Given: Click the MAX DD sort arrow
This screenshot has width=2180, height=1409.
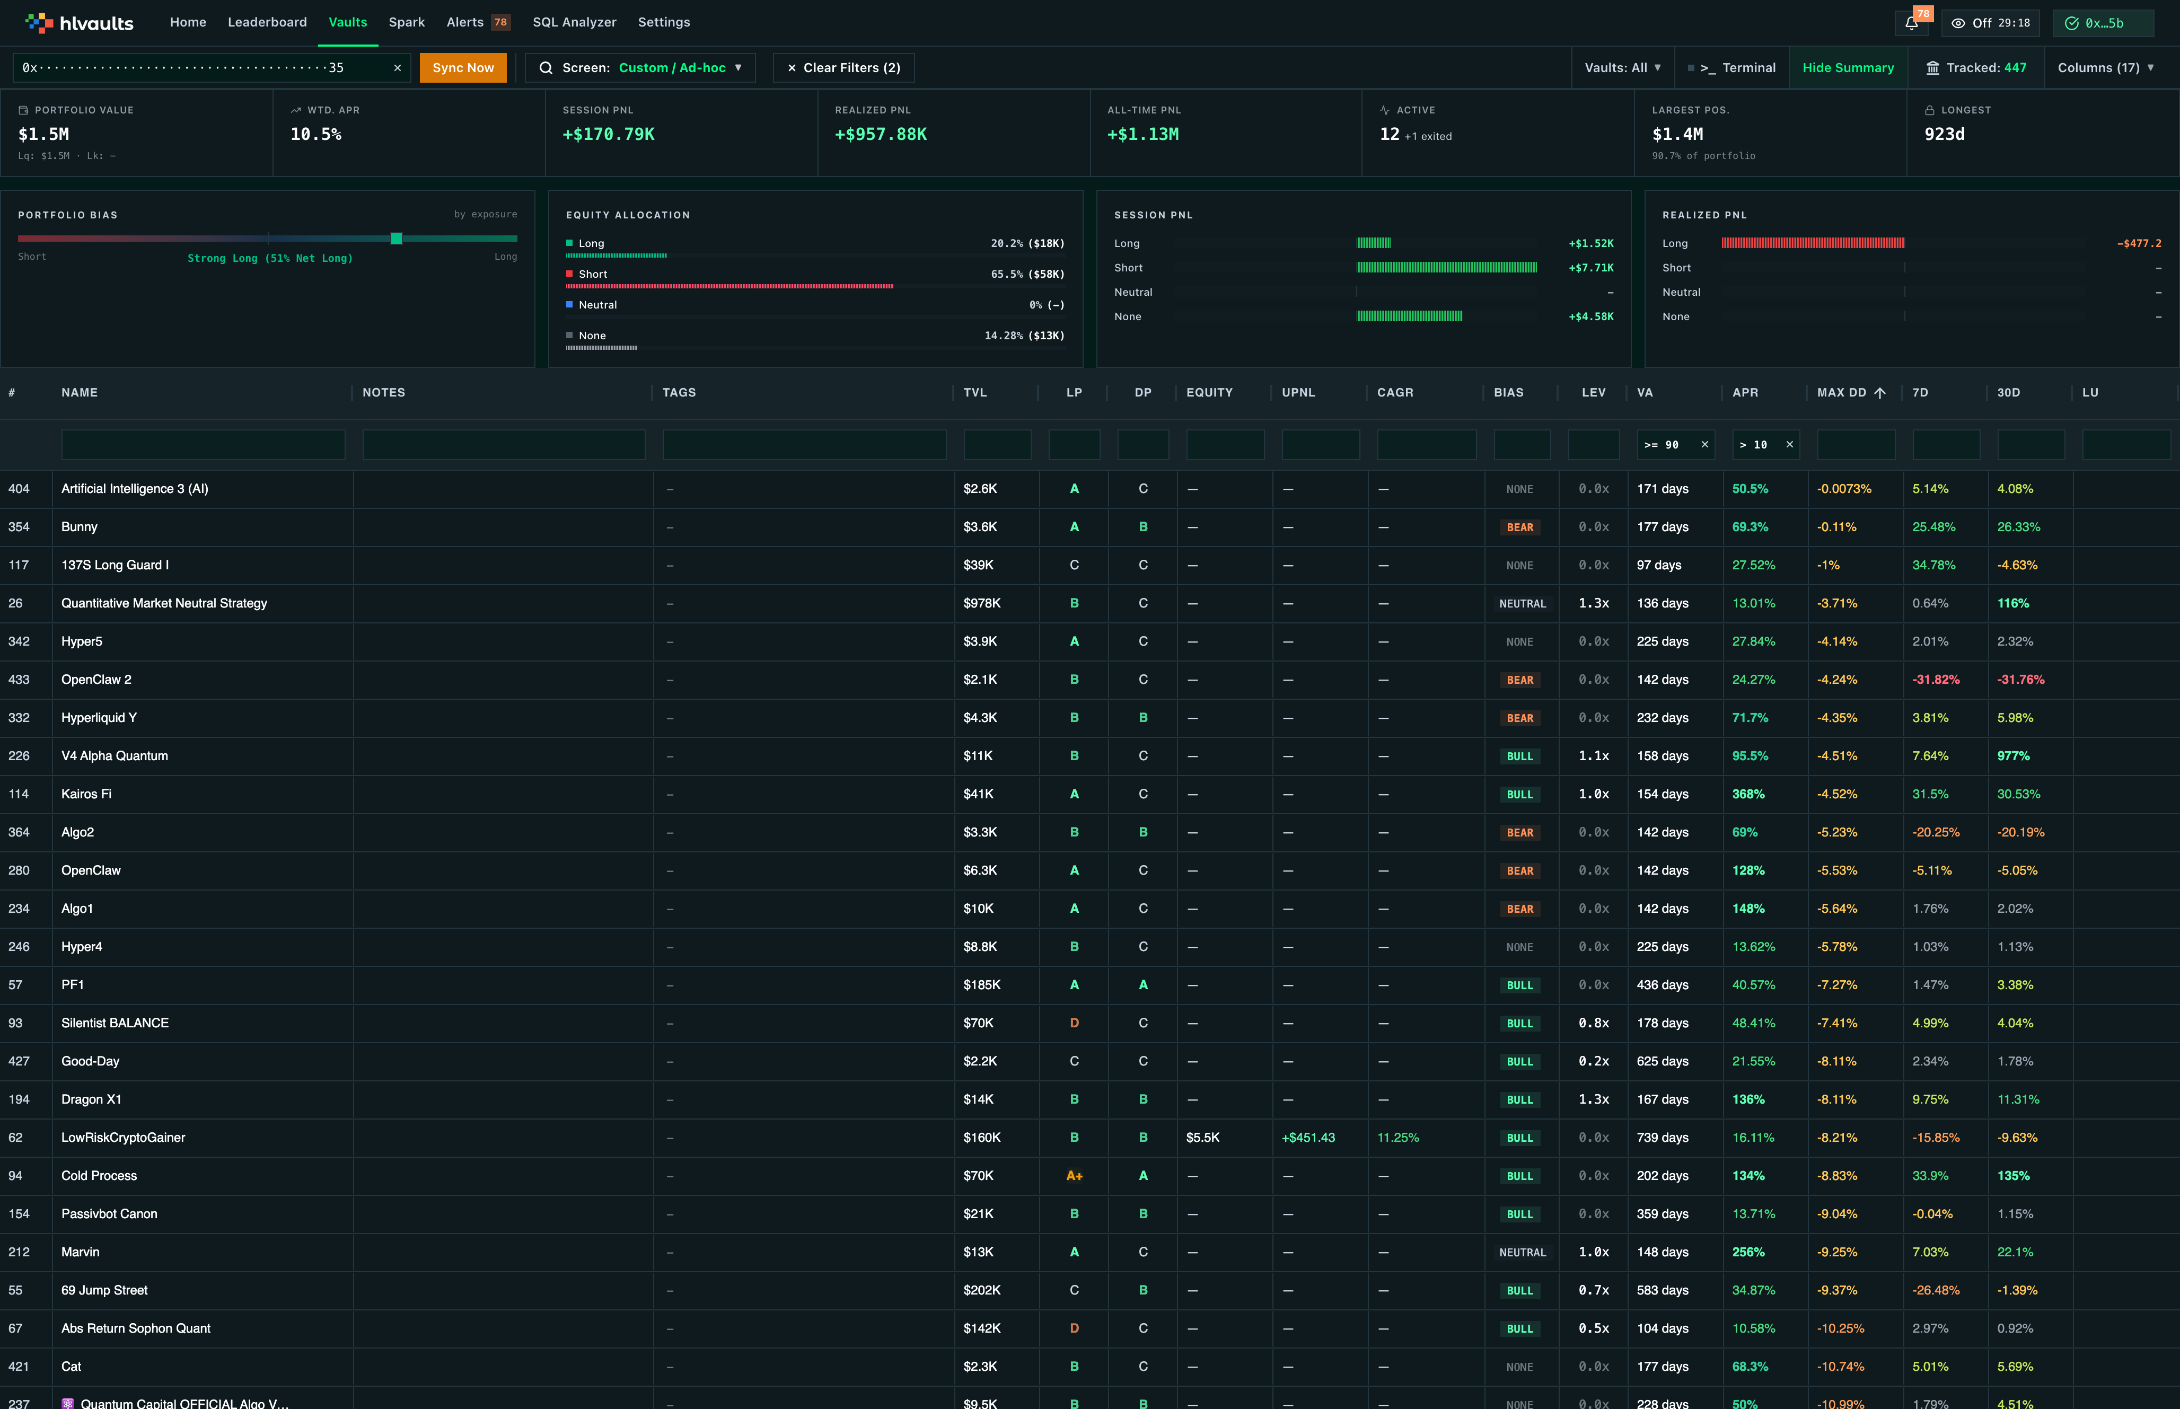Looking at the screenshot, I should pyautogui.click(x=1880, y=392).
